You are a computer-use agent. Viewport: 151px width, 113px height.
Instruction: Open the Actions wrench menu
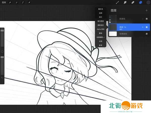point(10,3)
